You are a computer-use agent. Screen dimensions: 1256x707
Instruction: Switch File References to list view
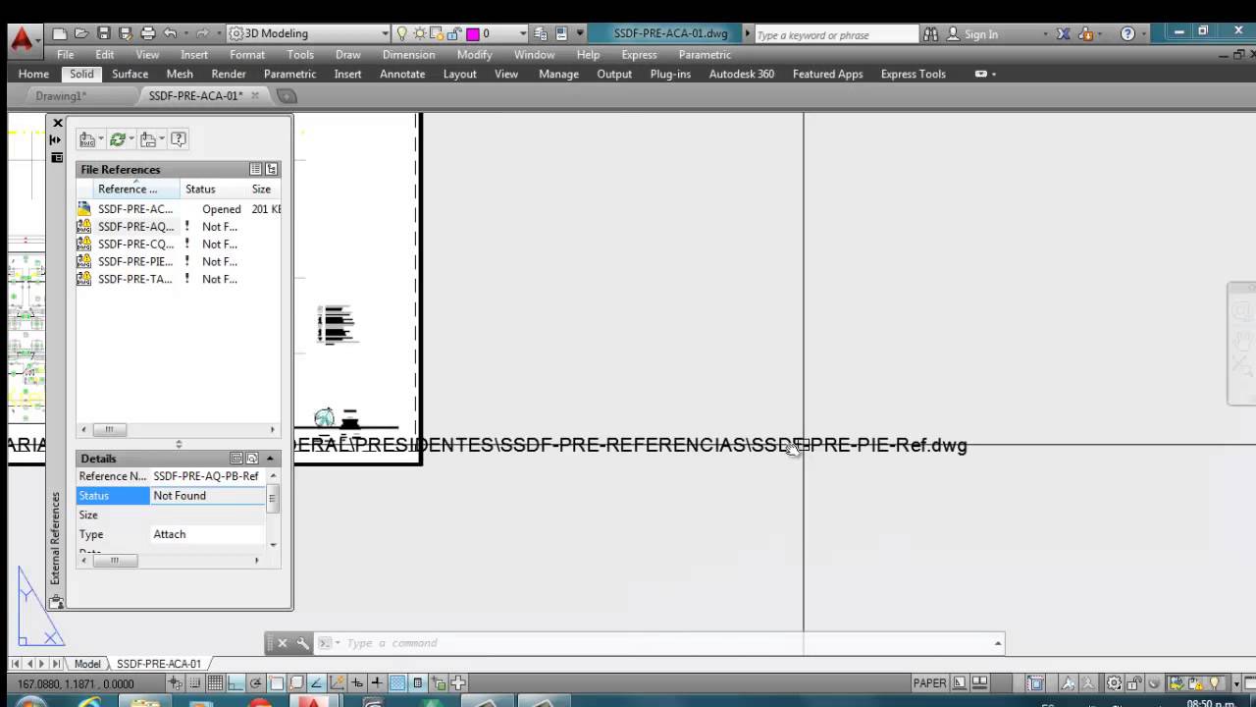(255, 169)
